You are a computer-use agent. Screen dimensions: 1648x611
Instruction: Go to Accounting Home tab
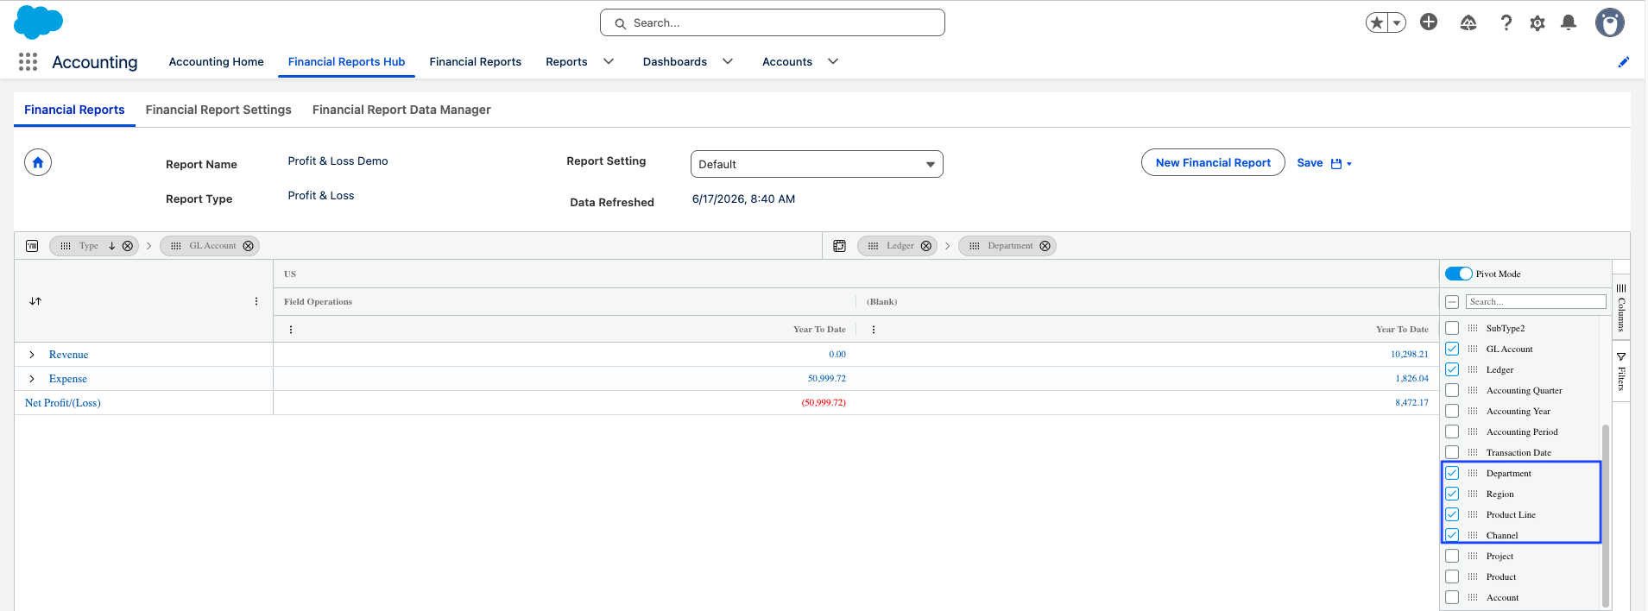(217, 61)
